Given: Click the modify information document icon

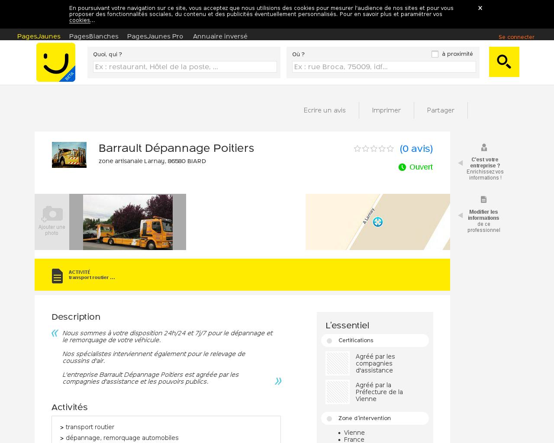Looking at the screenshot, I should [x=484, y=199].
